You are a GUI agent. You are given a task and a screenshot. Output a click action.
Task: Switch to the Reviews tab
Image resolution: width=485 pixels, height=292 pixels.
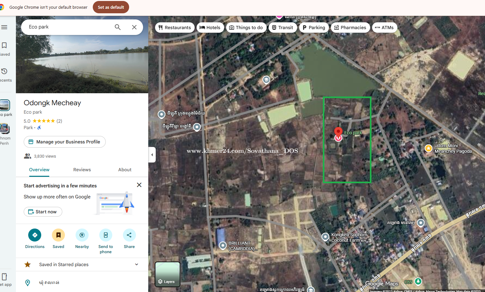[x=82, y=170]
